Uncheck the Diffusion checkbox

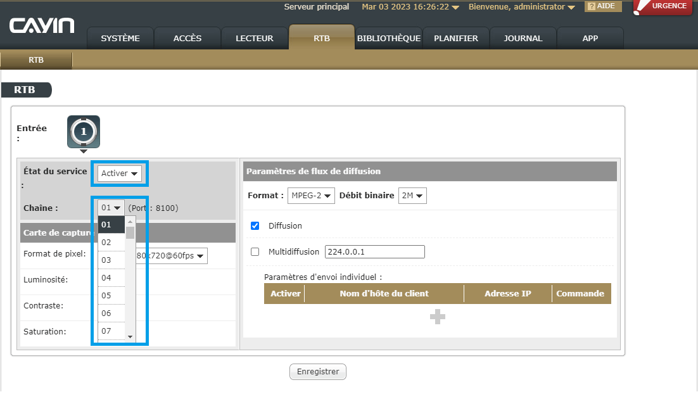point(255,225)
